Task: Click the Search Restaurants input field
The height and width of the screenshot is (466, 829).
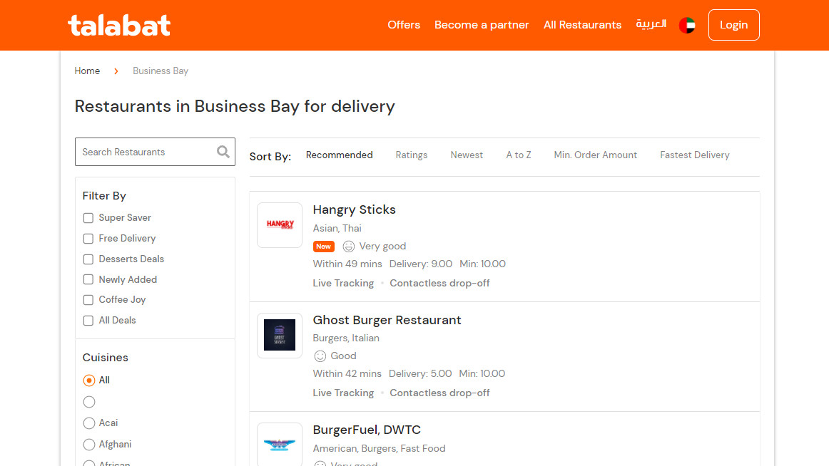Action: click(x=143, y=152)
